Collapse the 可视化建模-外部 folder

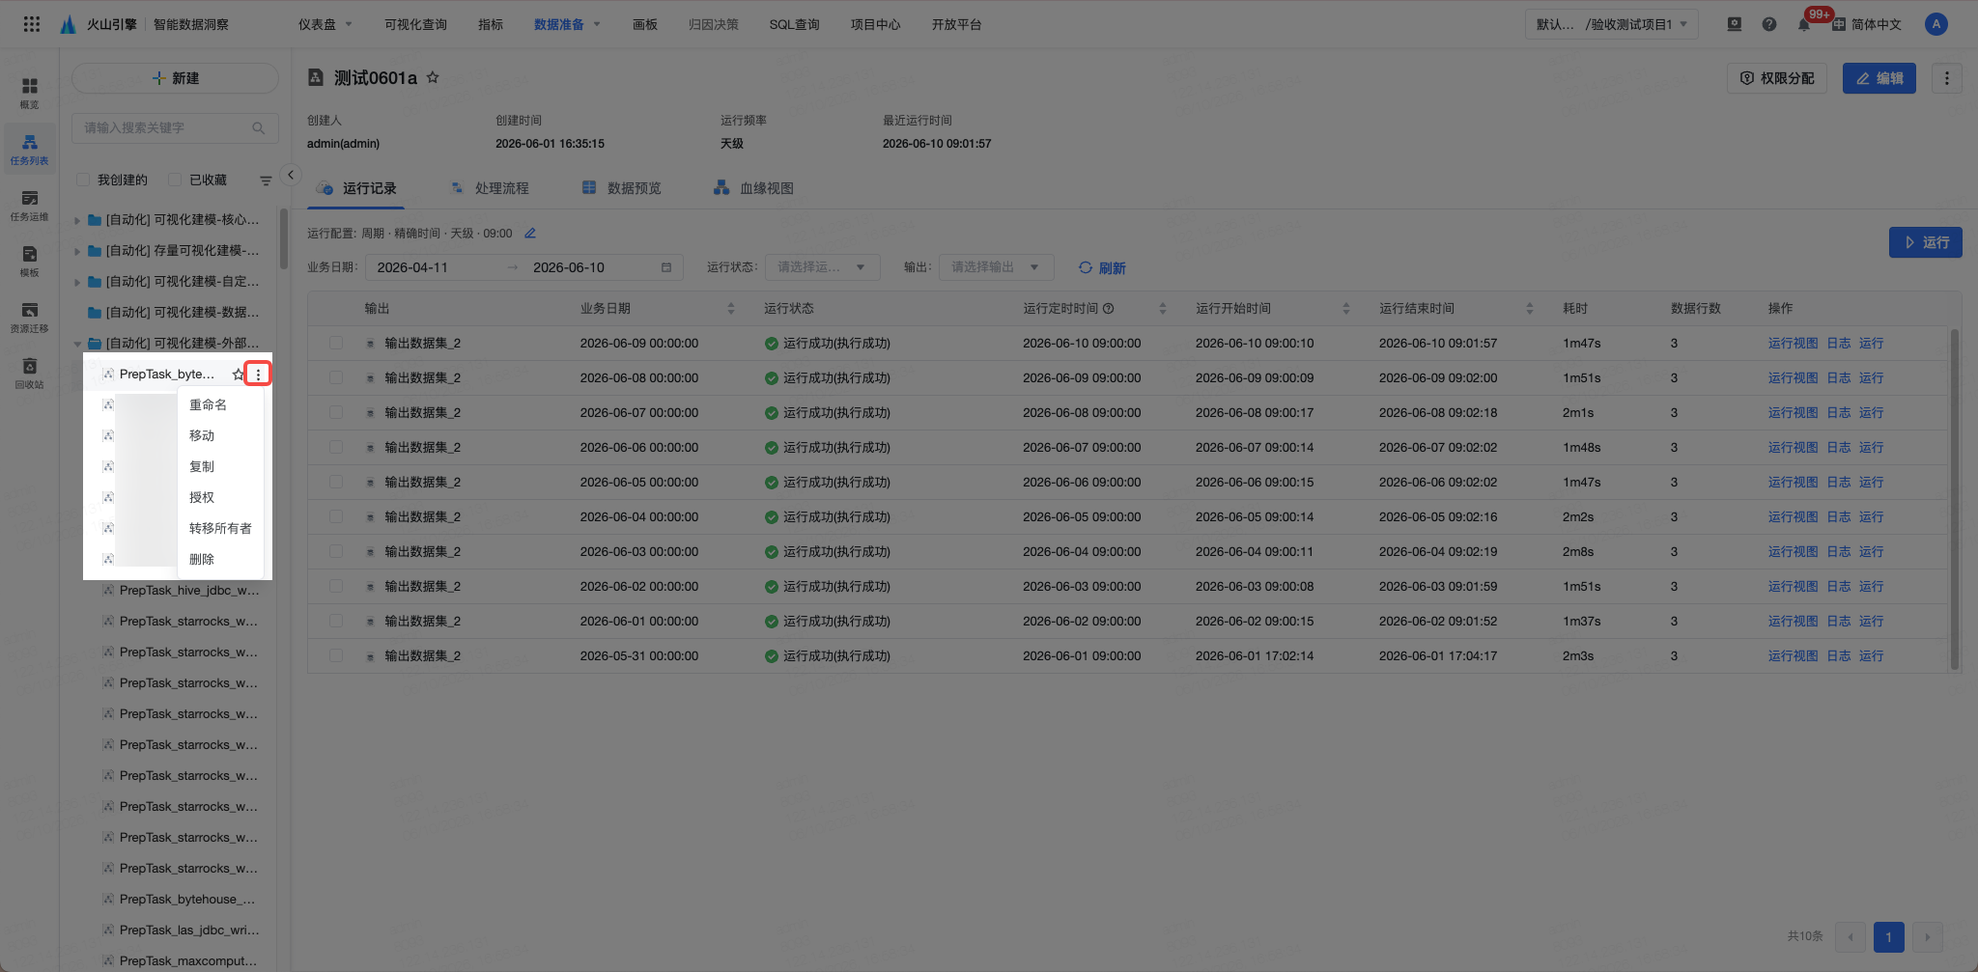click(77, 344)
